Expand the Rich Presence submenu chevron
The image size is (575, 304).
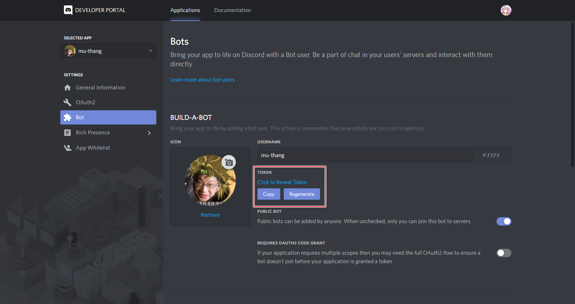pyautogui.click(x=149, y=133)
